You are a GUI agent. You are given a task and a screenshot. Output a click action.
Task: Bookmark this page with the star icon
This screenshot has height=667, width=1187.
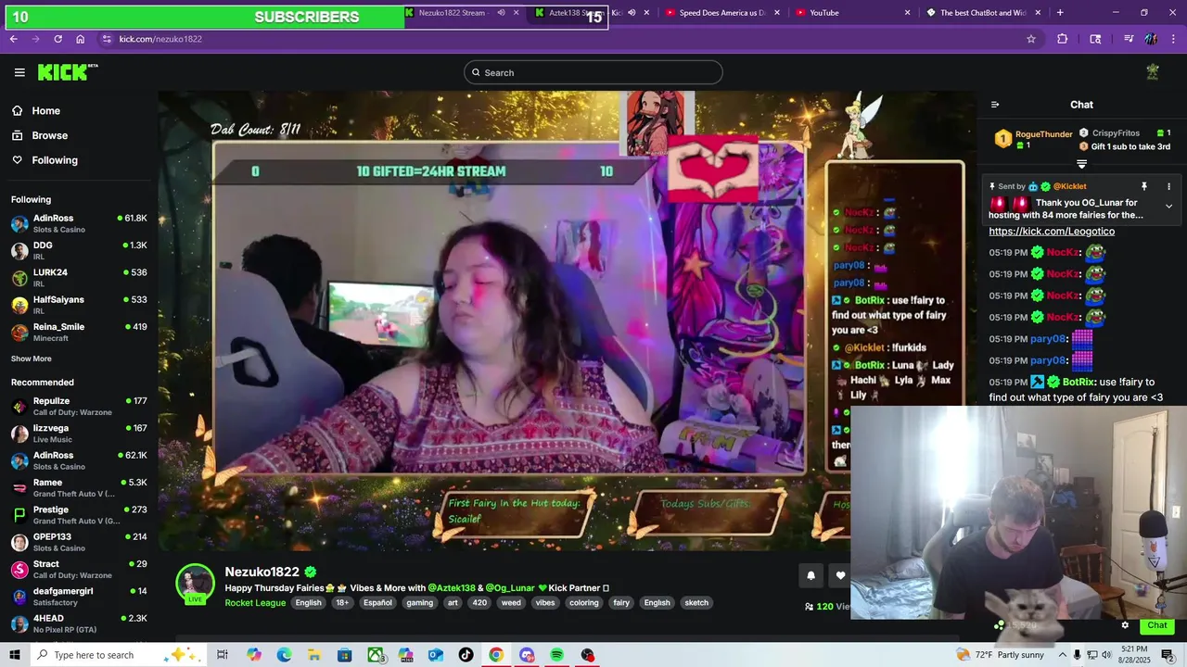[x=1030, y=39]
